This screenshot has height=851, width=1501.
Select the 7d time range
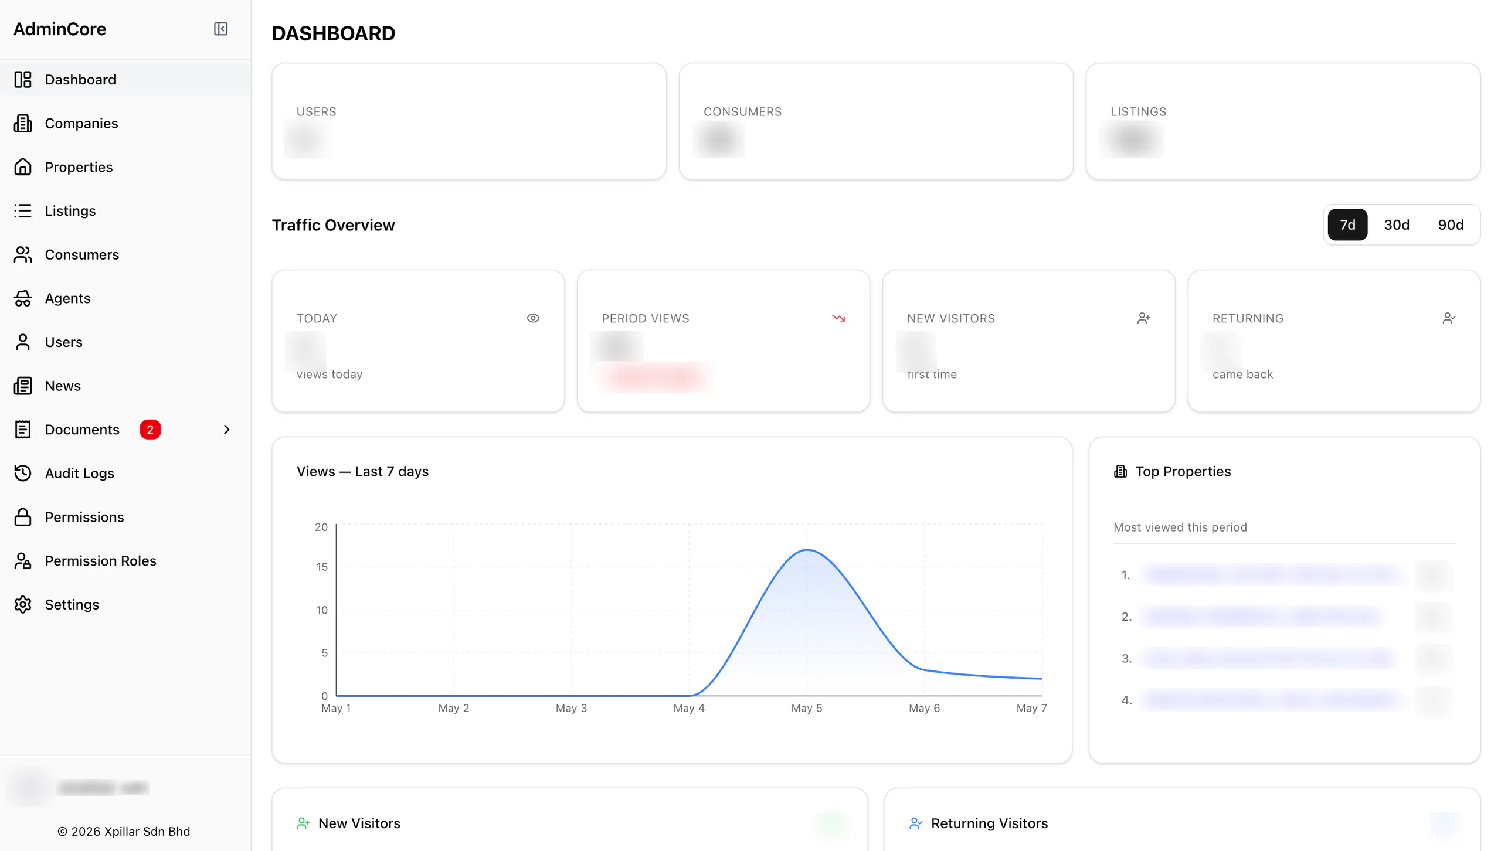(1347, 224)
